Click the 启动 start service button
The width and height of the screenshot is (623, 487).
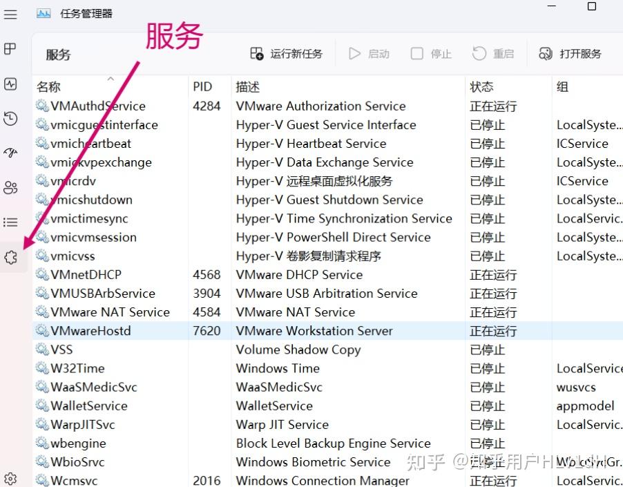click(369, 54)
